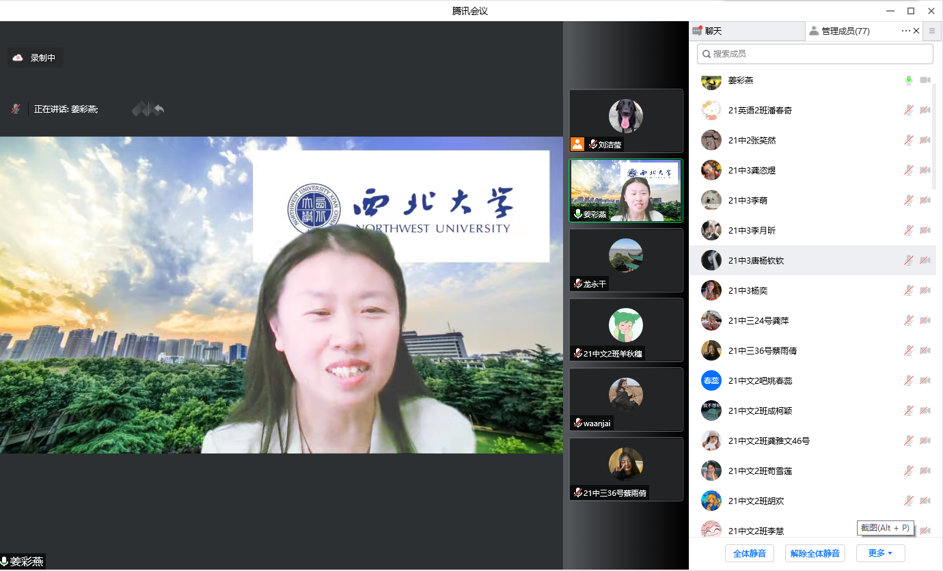The image size is (943, 571).
Task: Close the 管理成员 member panel
Action: coord(916,31)
